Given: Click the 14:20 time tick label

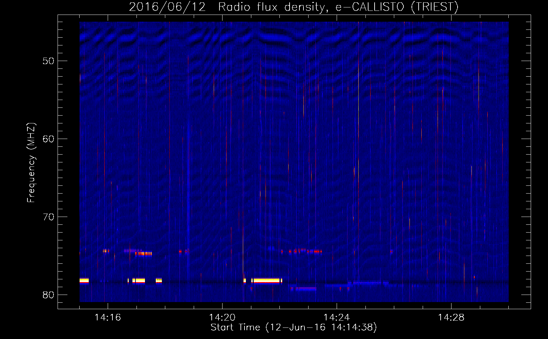Looking at the screenshot, I should click(222, 318).
